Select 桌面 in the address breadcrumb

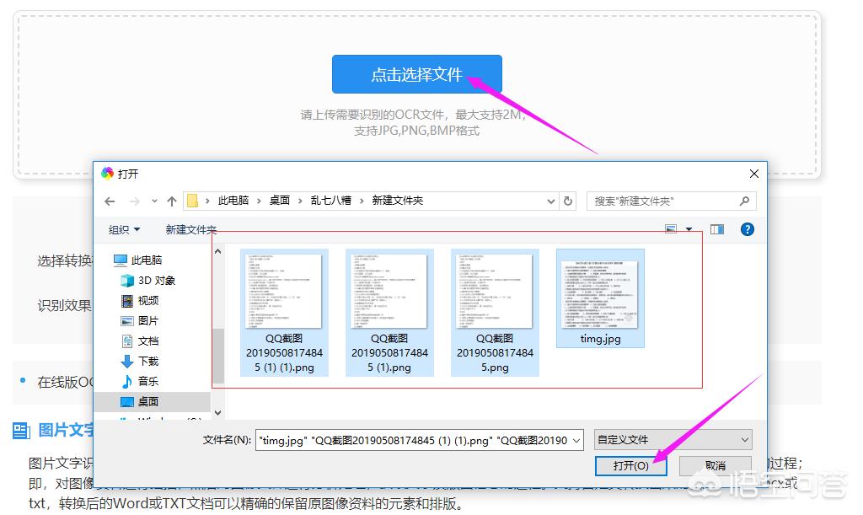click(x=280, y=201)
